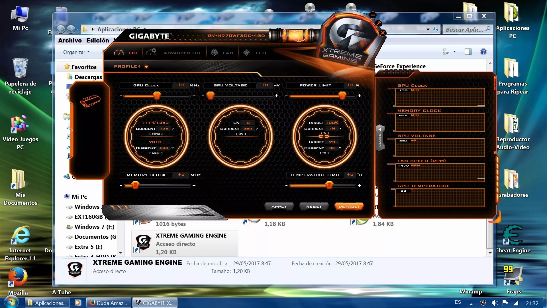Open the Fan tab
The width and height of the screenshot is (547, 308).
pos(222,53)
